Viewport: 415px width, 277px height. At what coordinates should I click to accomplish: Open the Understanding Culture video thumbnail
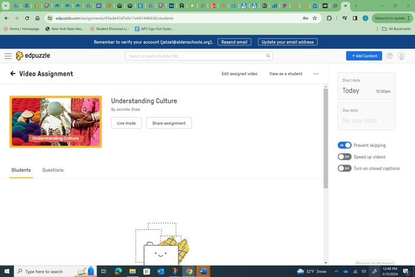(x=56, y=122)
